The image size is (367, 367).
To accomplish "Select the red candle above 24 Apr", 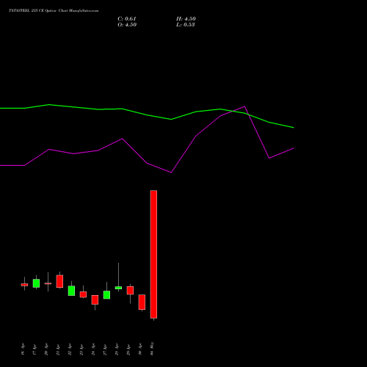I will pos(95,299).
